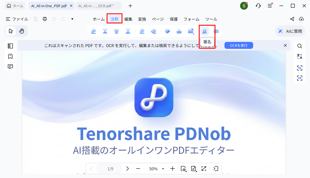Select the eraser tool

[154, 31]
